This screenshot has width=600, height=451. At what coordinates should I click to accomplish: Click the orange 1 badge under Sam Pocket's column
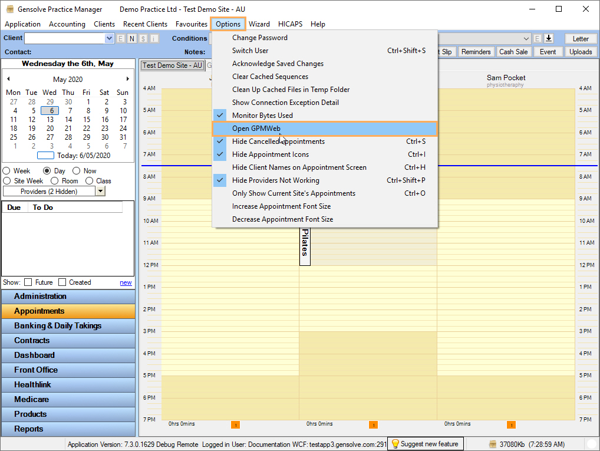coord(511,424)
